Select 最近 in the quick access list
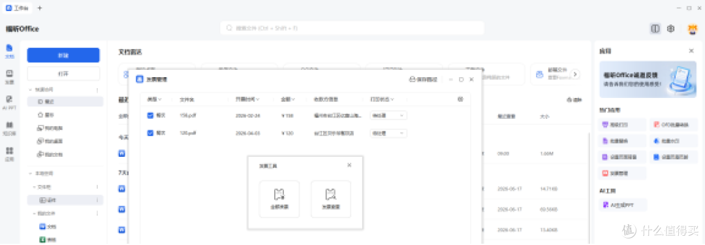The height and width of the screenshot is (245, 705). (65, 102)
